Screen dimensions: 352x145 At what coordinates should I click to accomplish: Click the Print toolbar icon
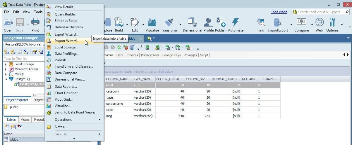click(35, 25)
